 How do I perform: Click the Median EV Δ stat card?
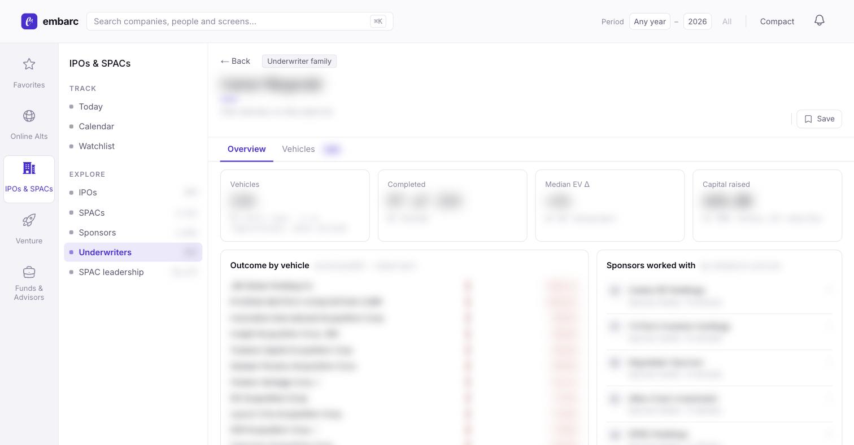[610, 206]
